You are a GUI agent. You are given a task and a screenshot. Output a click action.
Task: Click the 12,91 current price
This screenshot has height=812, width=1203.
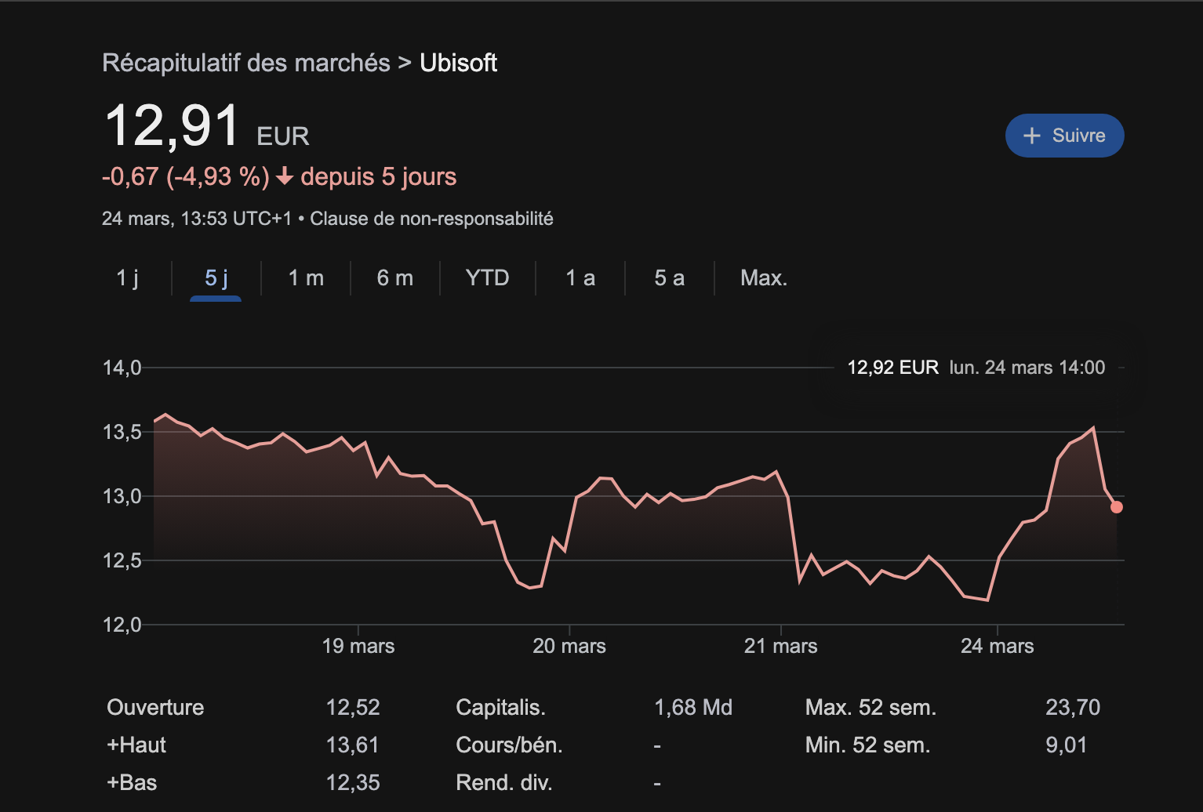click(x=172, y=126)
